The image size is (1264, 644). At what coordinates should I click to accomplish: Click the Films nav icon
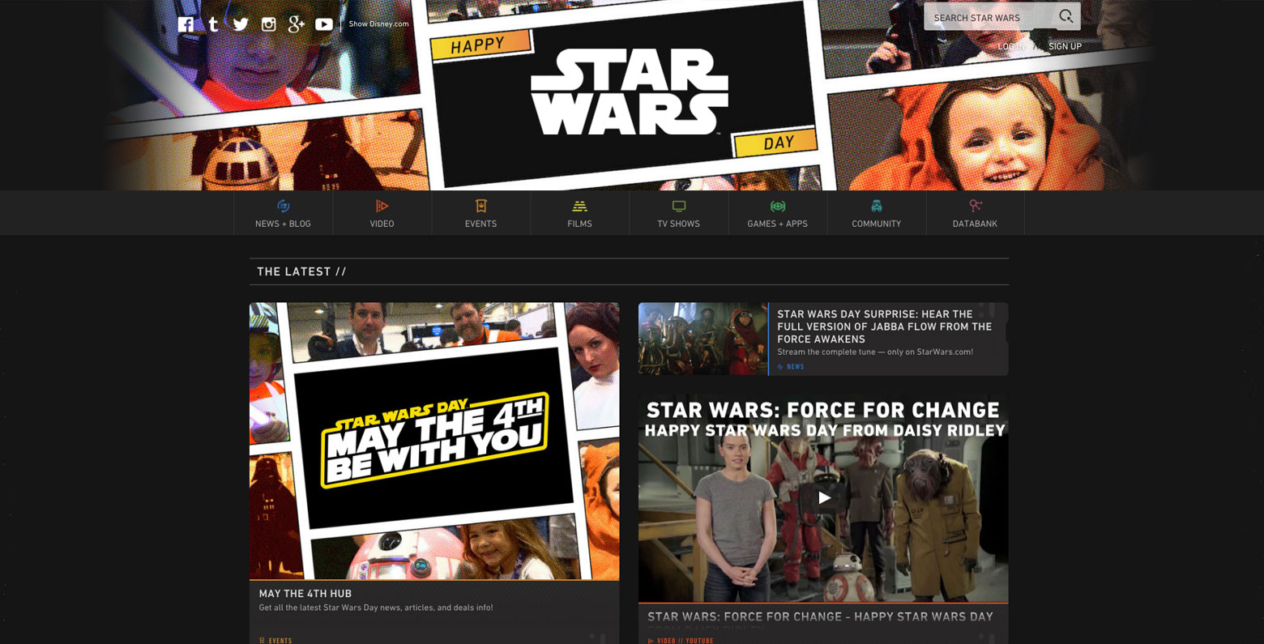click(579, 206)
